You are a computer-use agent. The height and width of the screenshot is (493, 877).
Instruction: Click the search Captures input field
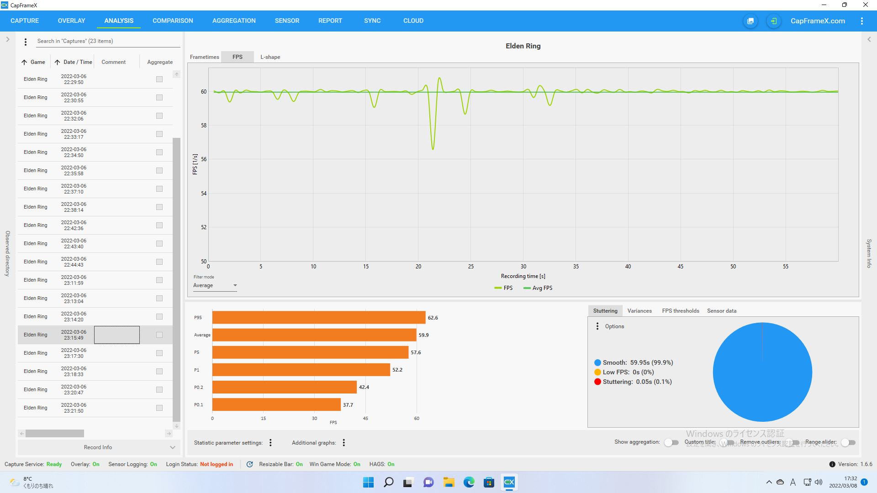pyautogui.click(x=107, y=41)
